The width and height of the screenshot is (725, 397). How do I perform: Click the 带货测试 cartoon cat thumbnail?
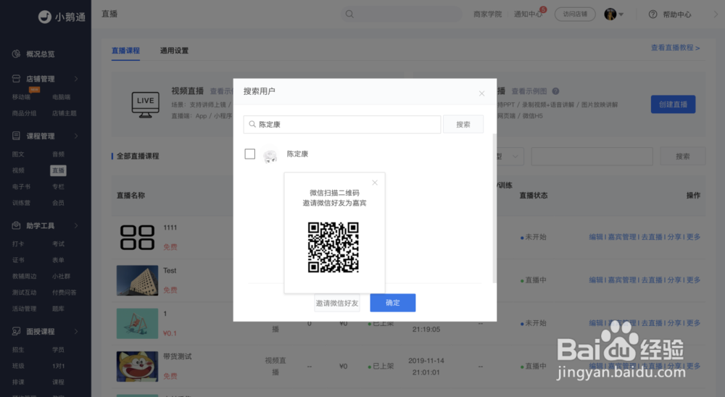(137, 367)
